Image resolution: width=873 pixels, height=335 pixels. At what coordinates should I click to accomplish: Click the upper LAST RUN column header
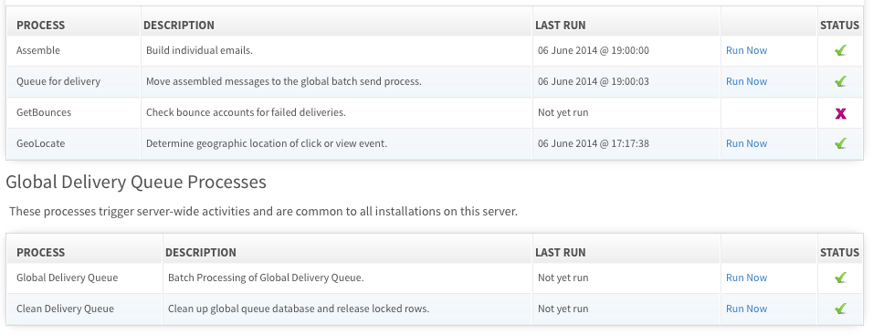pyautogui.click(x=560, y=26)
